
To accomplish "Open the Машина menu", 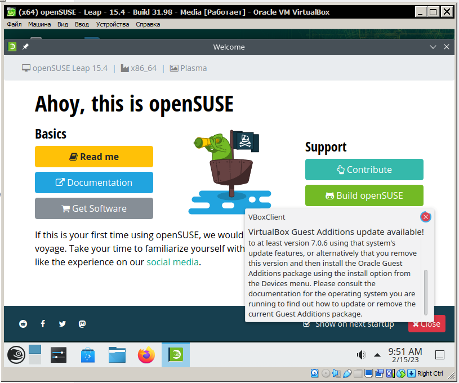I will [x=39, y=24].
